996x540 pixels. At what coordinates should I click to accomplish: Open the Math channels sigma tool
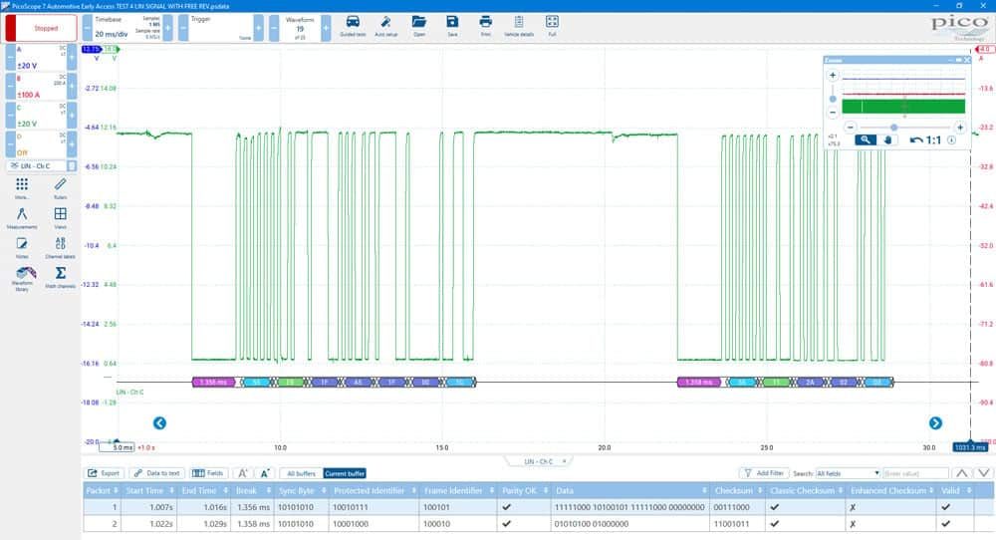point(61,277)
